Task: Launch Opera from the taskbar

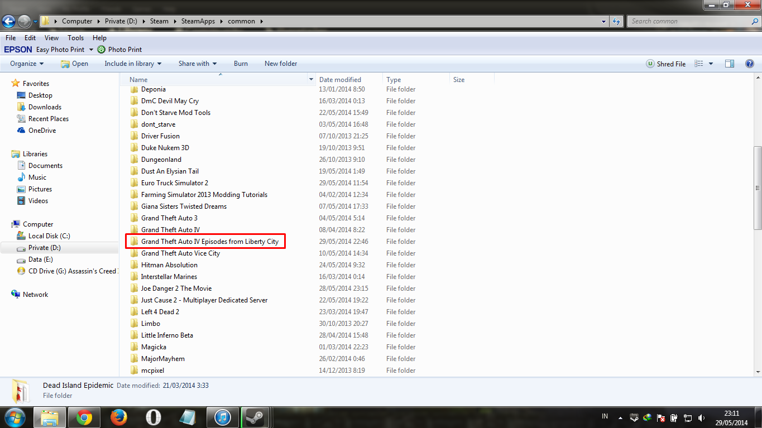Action: point(154,417)
